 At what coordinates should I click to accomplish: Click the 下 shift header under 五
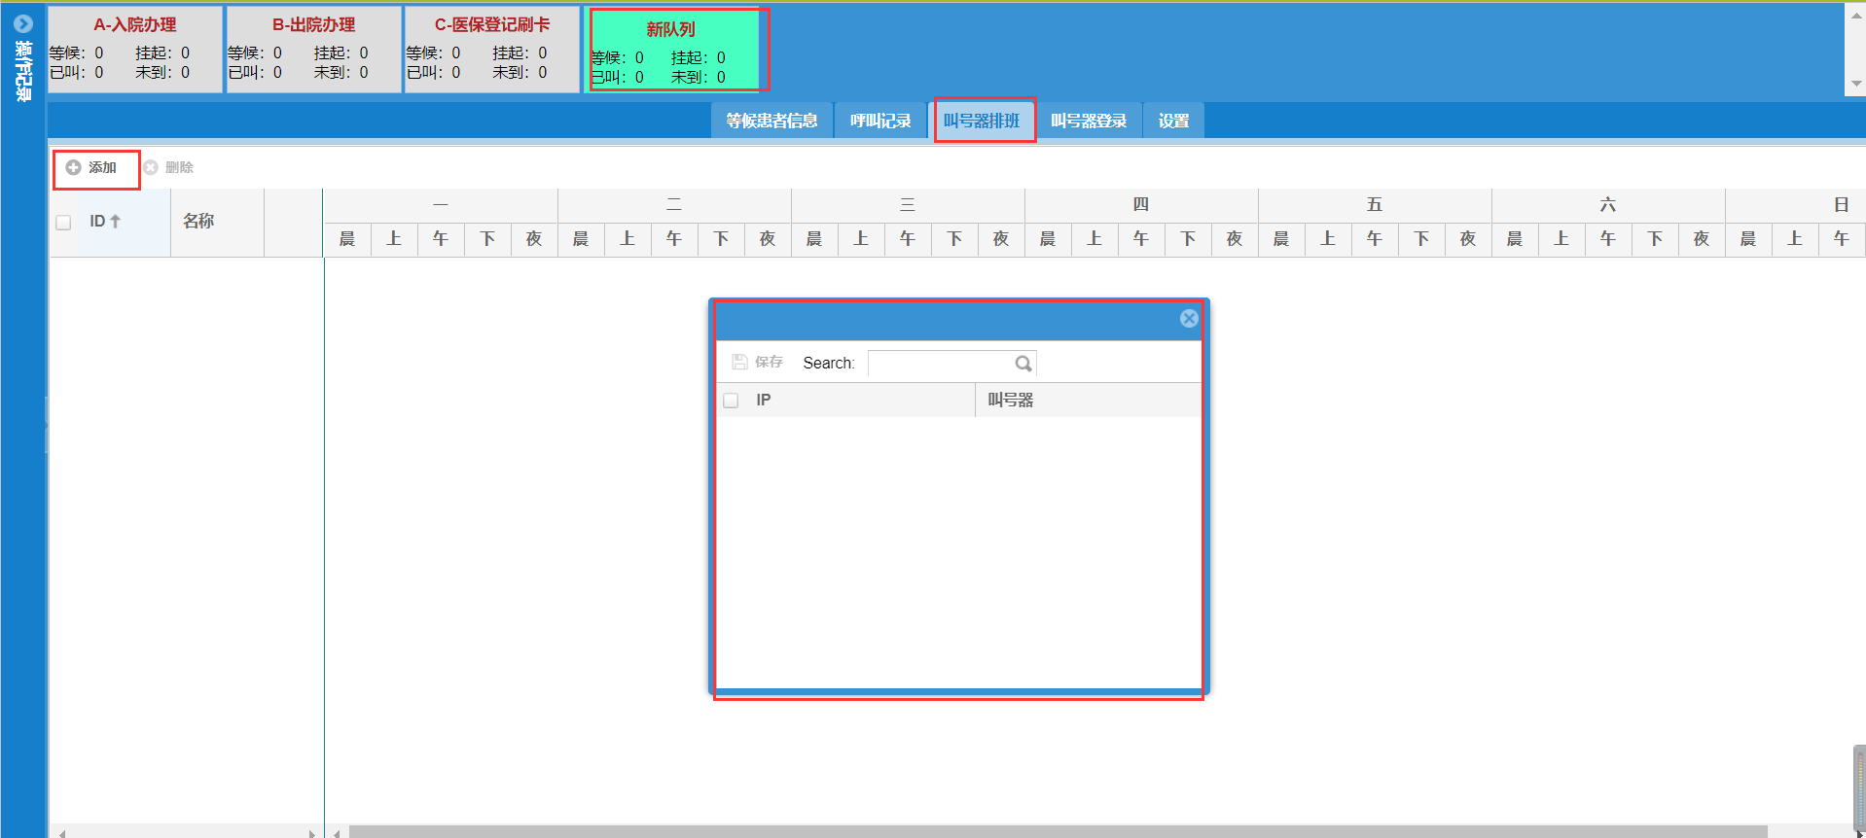(x=1421, y=239)
